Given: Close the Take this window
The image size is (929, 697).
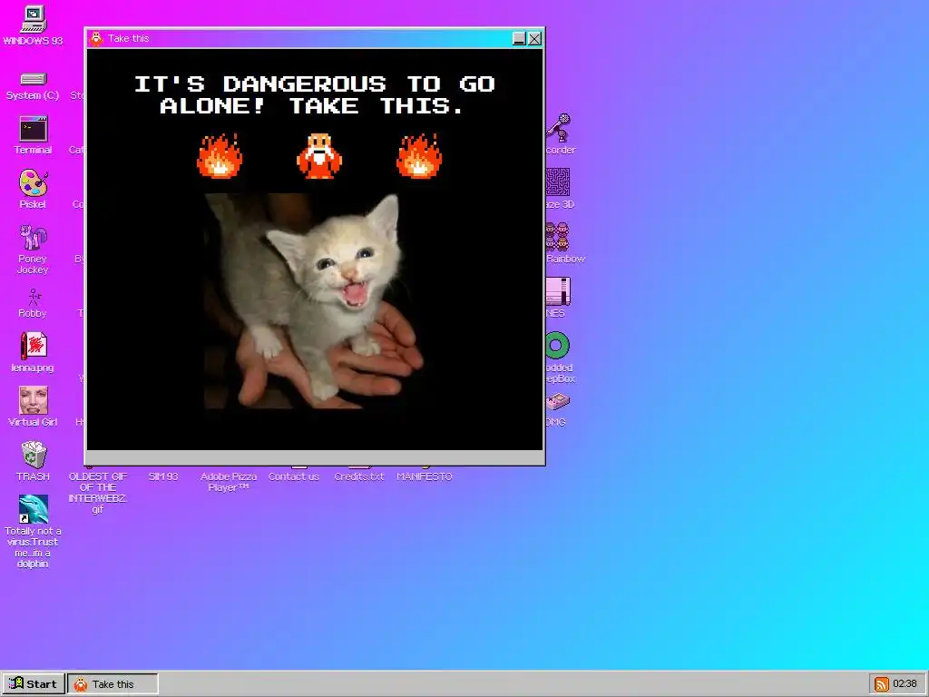Looking at the screenshot, I should coord(534,38).
